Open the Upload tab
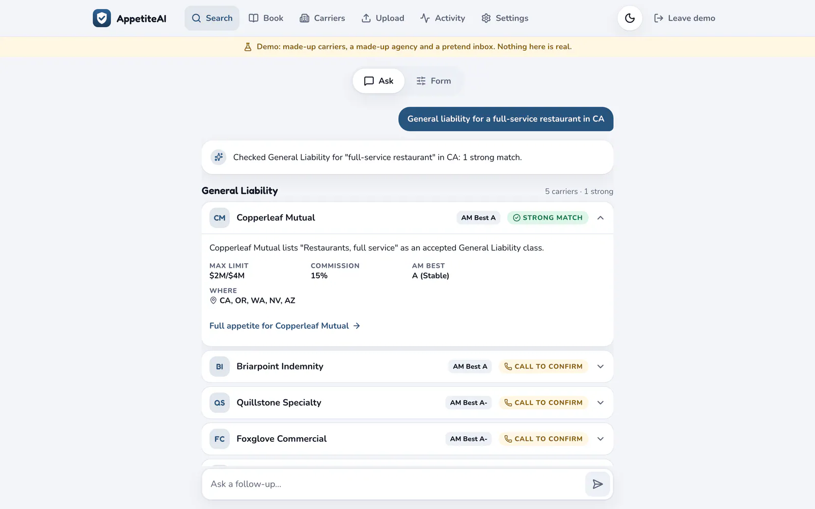815x509 pixels. [x=383, y=18]
